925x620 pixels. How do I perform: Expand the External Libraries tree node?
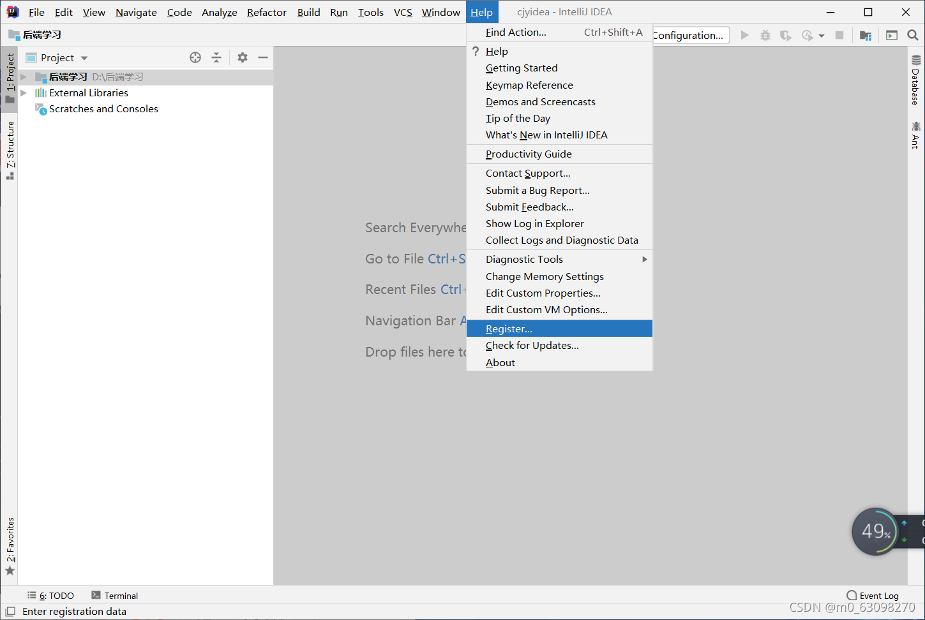coord(24,92)
